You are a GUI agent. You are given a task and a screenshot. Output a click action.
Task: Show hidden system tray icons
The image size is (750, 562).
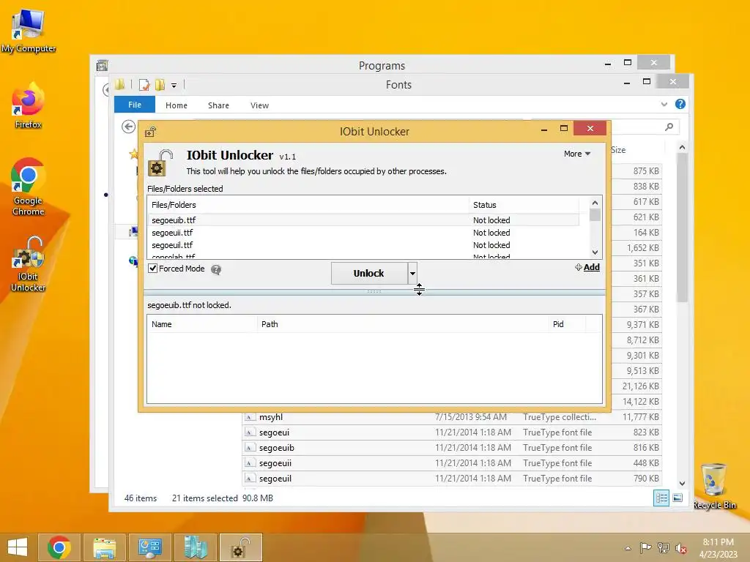(x=628, y=548)
